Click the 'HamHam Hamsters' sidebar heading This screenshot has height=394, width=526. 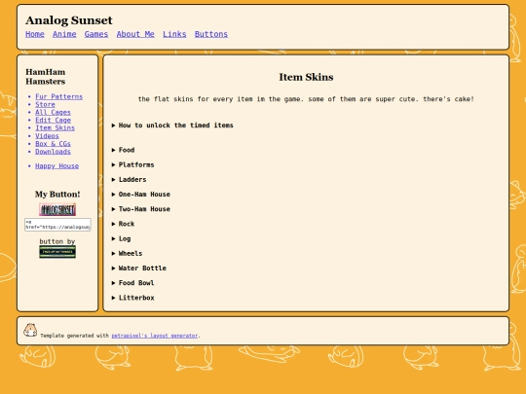coord(46,77)
